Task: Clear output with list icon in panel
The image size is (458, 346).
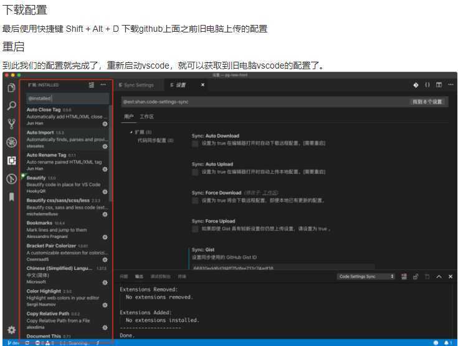Action: pos(404,276)
